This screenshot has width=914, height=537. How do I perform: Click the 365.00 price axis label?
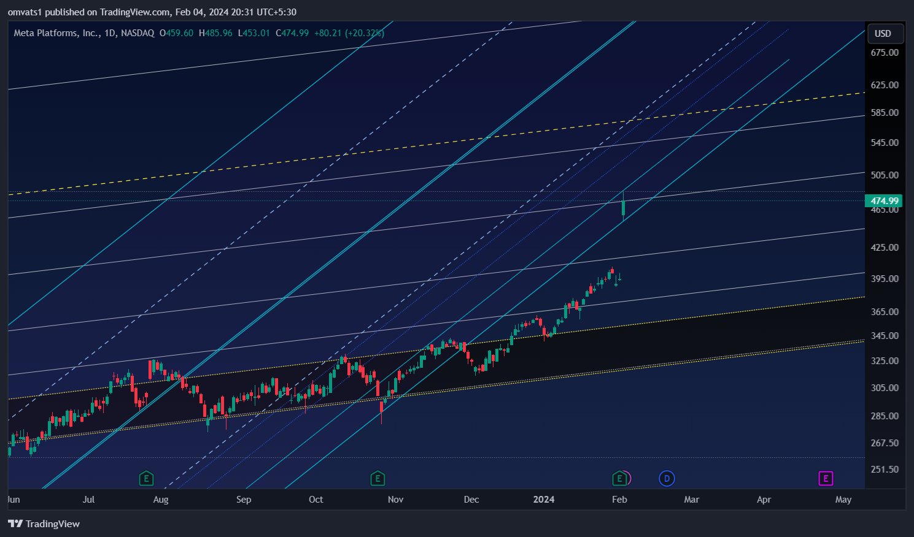pos(885,312)
